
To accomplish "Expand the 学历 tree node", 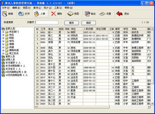I will pyautogui.click(x=3, y=41).
